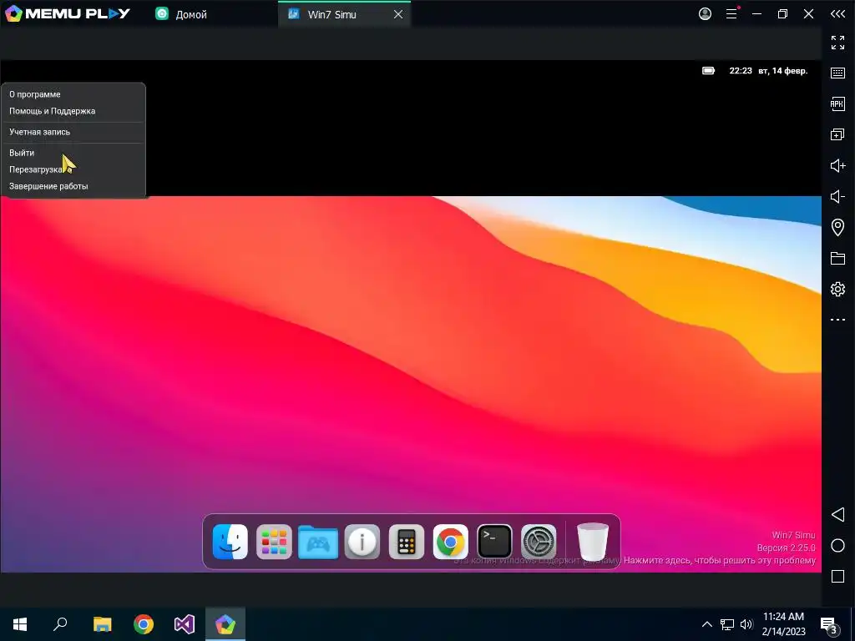This screenshot has width=855, height=641.
Task: Open Windows notification center
Action: [x=831, y=626]
